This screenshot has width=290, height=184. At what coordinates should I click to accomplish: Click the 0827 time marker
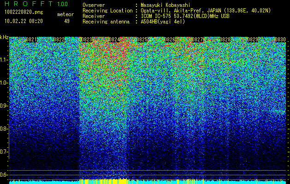(x=197, y=40)
